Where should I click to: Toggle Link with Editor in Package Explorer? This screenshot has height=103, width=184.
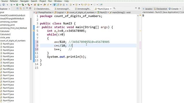tap(21, 9)
